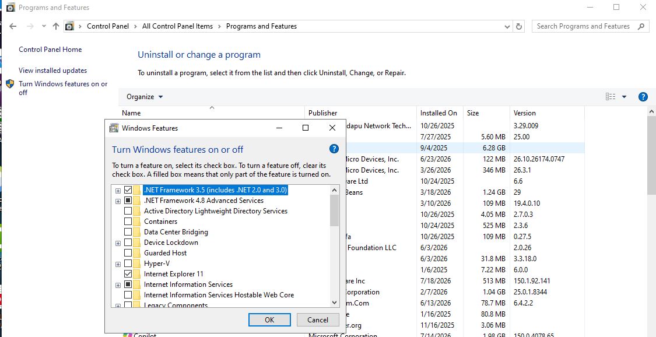
Task: Enable Guarded Host checkbox
Action: (x=128, y=252)
